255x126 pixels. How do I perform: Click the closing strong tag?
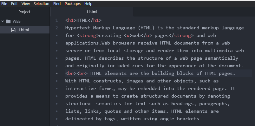coord(181,35)
